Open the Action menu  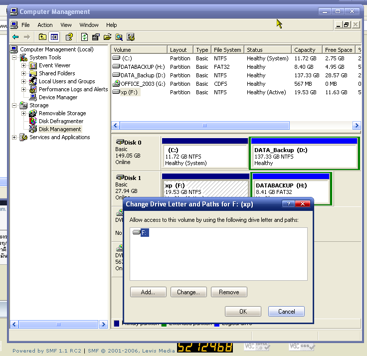(x=45, y=25)
